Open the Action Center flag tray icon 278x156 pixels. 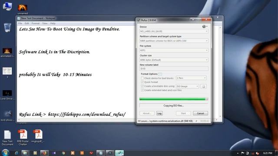click(x=243, y=153)
